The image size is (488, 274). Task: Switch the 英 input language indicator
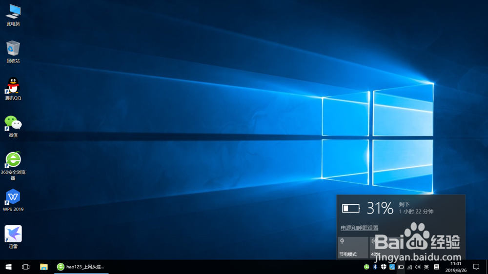click(x=427, y=267)
